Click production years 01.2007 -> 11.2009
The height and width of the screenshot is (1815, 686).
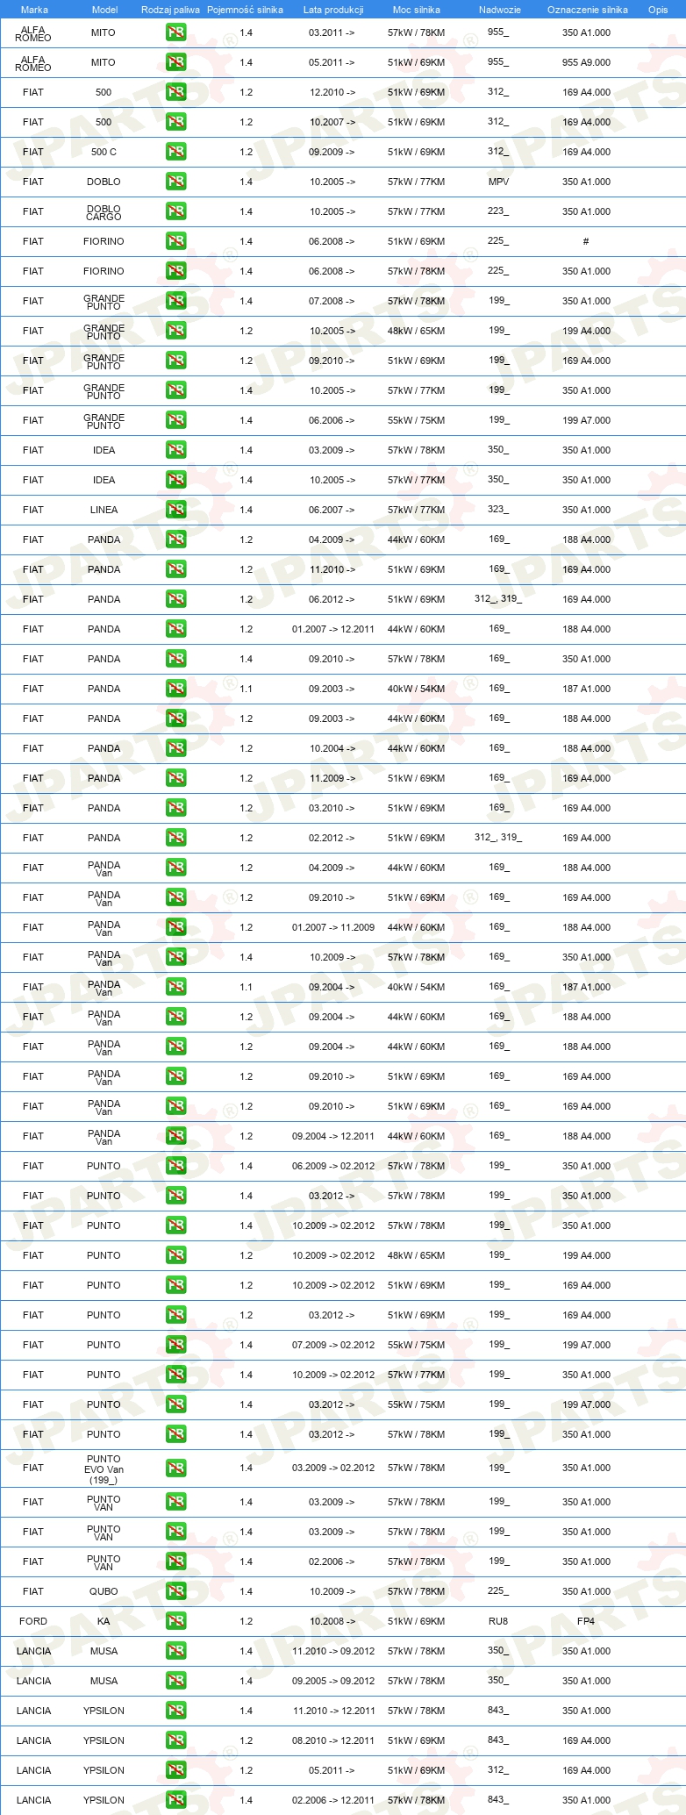[x=333, y=927]
